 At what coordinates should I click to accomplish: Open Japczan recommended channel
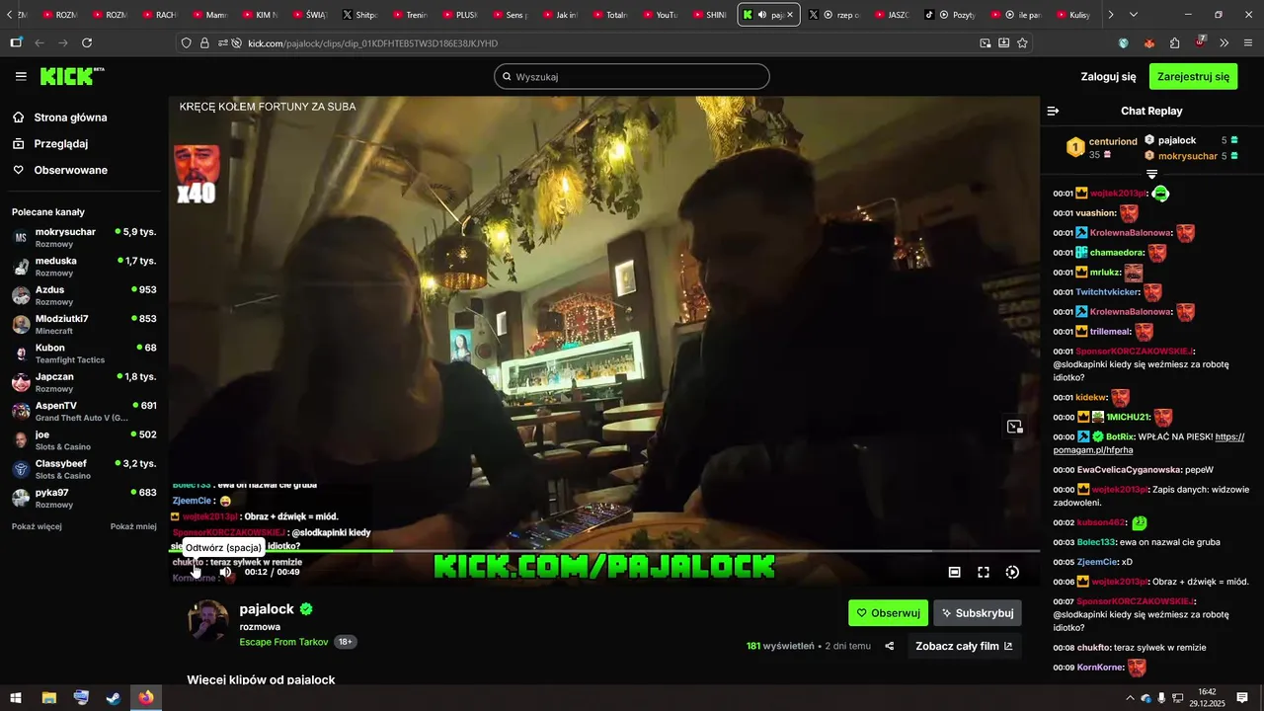[84, 382]
